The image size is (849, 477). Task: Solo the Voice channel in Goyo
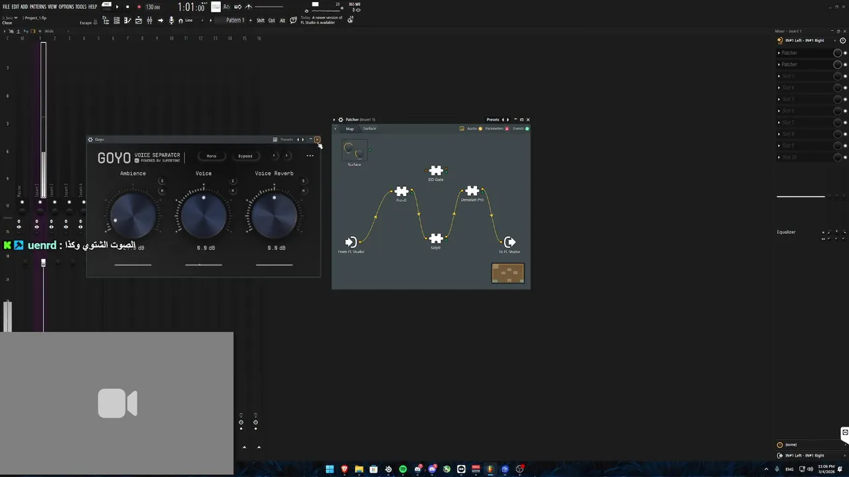(232, 181)
